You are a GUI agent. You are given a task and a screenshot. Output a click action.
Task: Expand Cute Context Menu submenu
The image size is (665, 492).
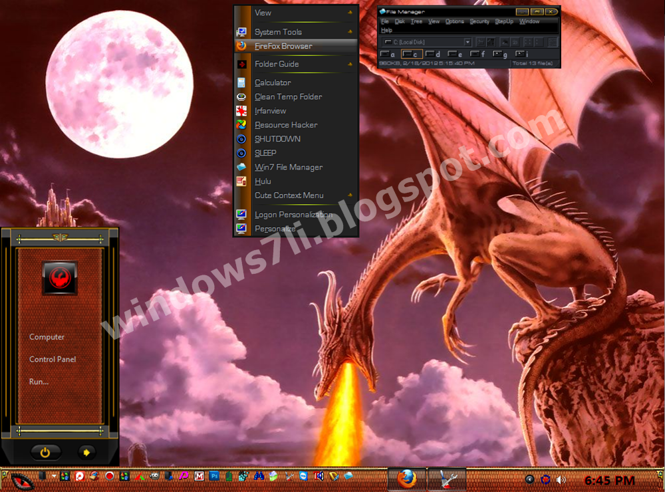pyautogui.click(x=296, y=195)
